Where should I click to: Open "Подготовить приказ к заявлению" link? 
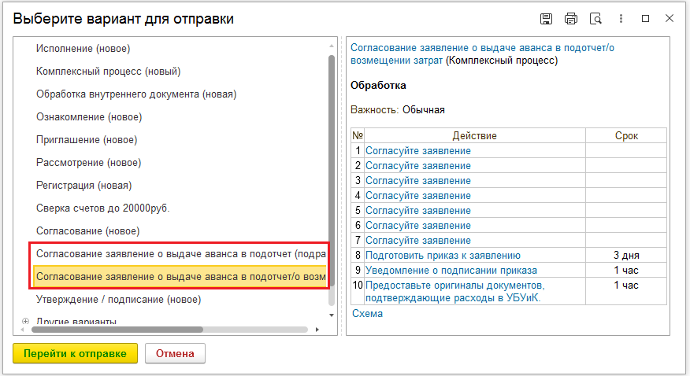(x=443, y=255)
